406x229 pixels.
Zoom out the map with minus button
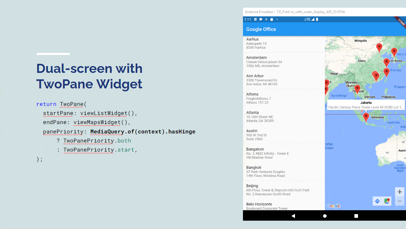click(400, 201)
